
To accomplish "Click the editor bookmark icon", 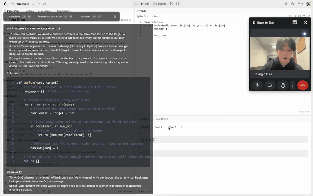I will pos(295,16).
